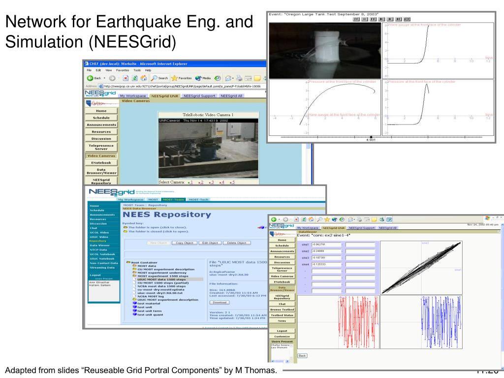Click Favorites star in DataViewer window toolbar
This screenshot has height=378, width=504.
327,219
